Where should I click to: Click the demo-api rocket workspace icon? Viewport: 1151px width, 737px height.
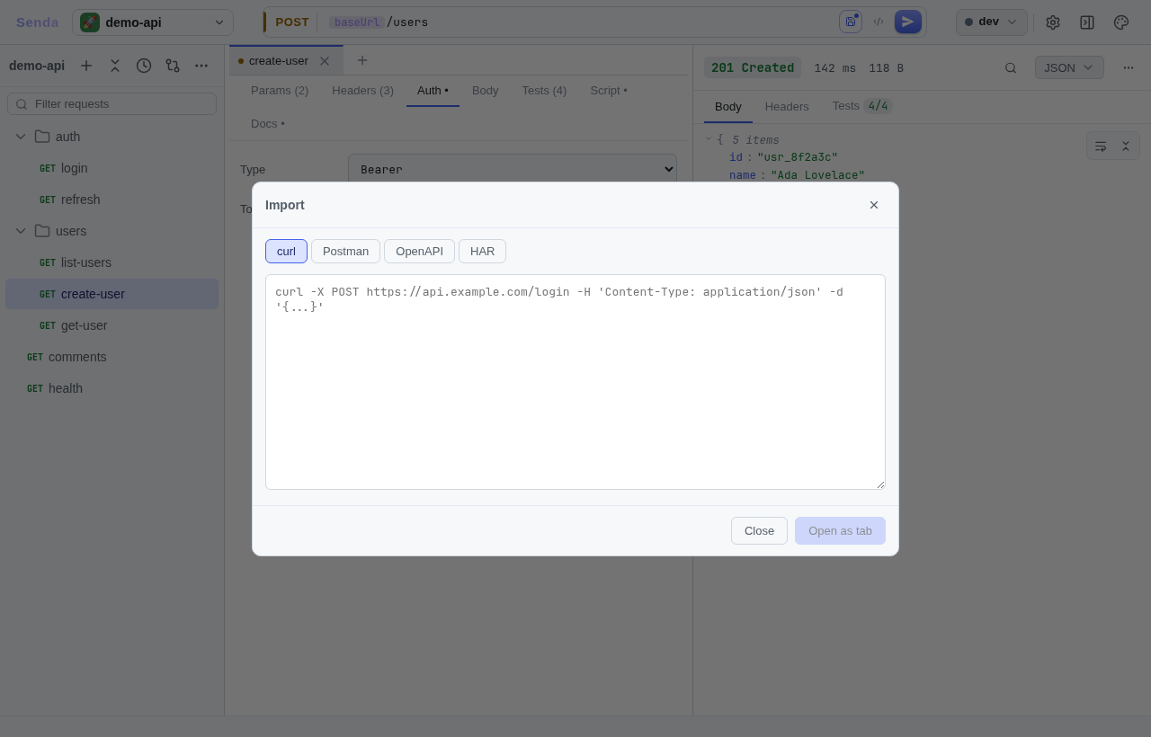tap(90, 22)
